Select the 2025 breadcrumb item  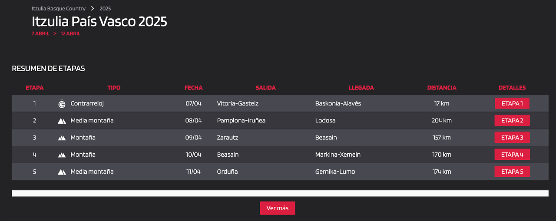[x=106, y=8]
